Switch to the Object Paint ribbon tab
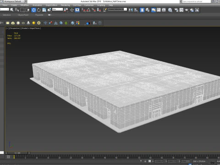 (x=23, y=15)
